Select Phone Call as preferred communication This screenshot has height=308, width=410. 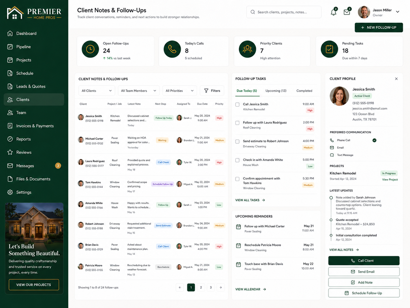(x=353, y=140)
